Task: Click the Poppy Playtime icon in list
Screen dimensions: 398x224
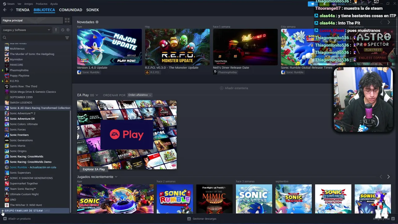Action: (x=7, y=76)
